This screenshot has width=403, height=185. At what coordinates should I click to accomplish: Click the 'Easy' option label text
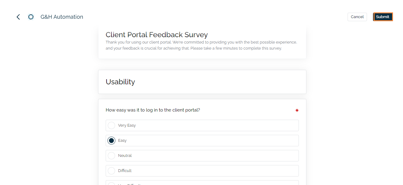tap(122, 141)
